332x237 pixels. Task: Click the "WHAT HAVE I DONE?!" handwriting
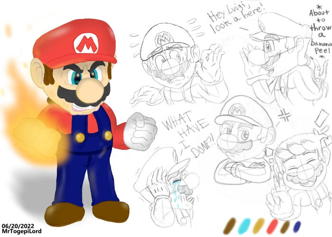(x=188, y=135)
